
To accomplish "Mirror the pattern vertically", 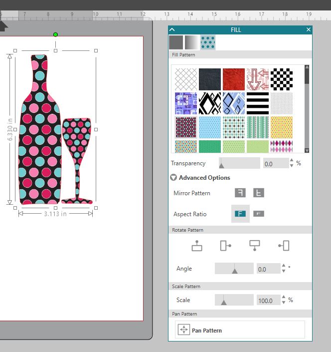I will point(258,193).
